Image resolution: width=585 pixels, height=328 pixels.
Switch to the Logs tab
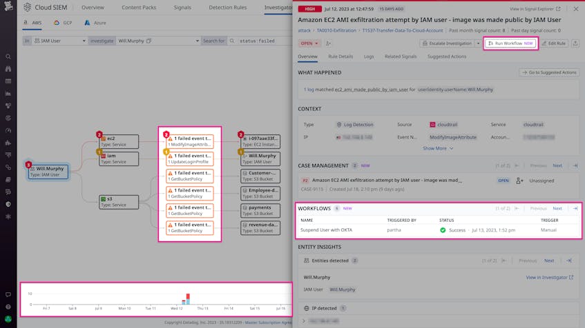[369, 57]
